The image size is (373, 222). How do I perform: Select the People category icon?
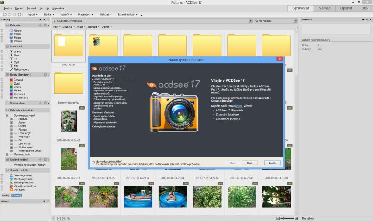[x=11, y=34]
